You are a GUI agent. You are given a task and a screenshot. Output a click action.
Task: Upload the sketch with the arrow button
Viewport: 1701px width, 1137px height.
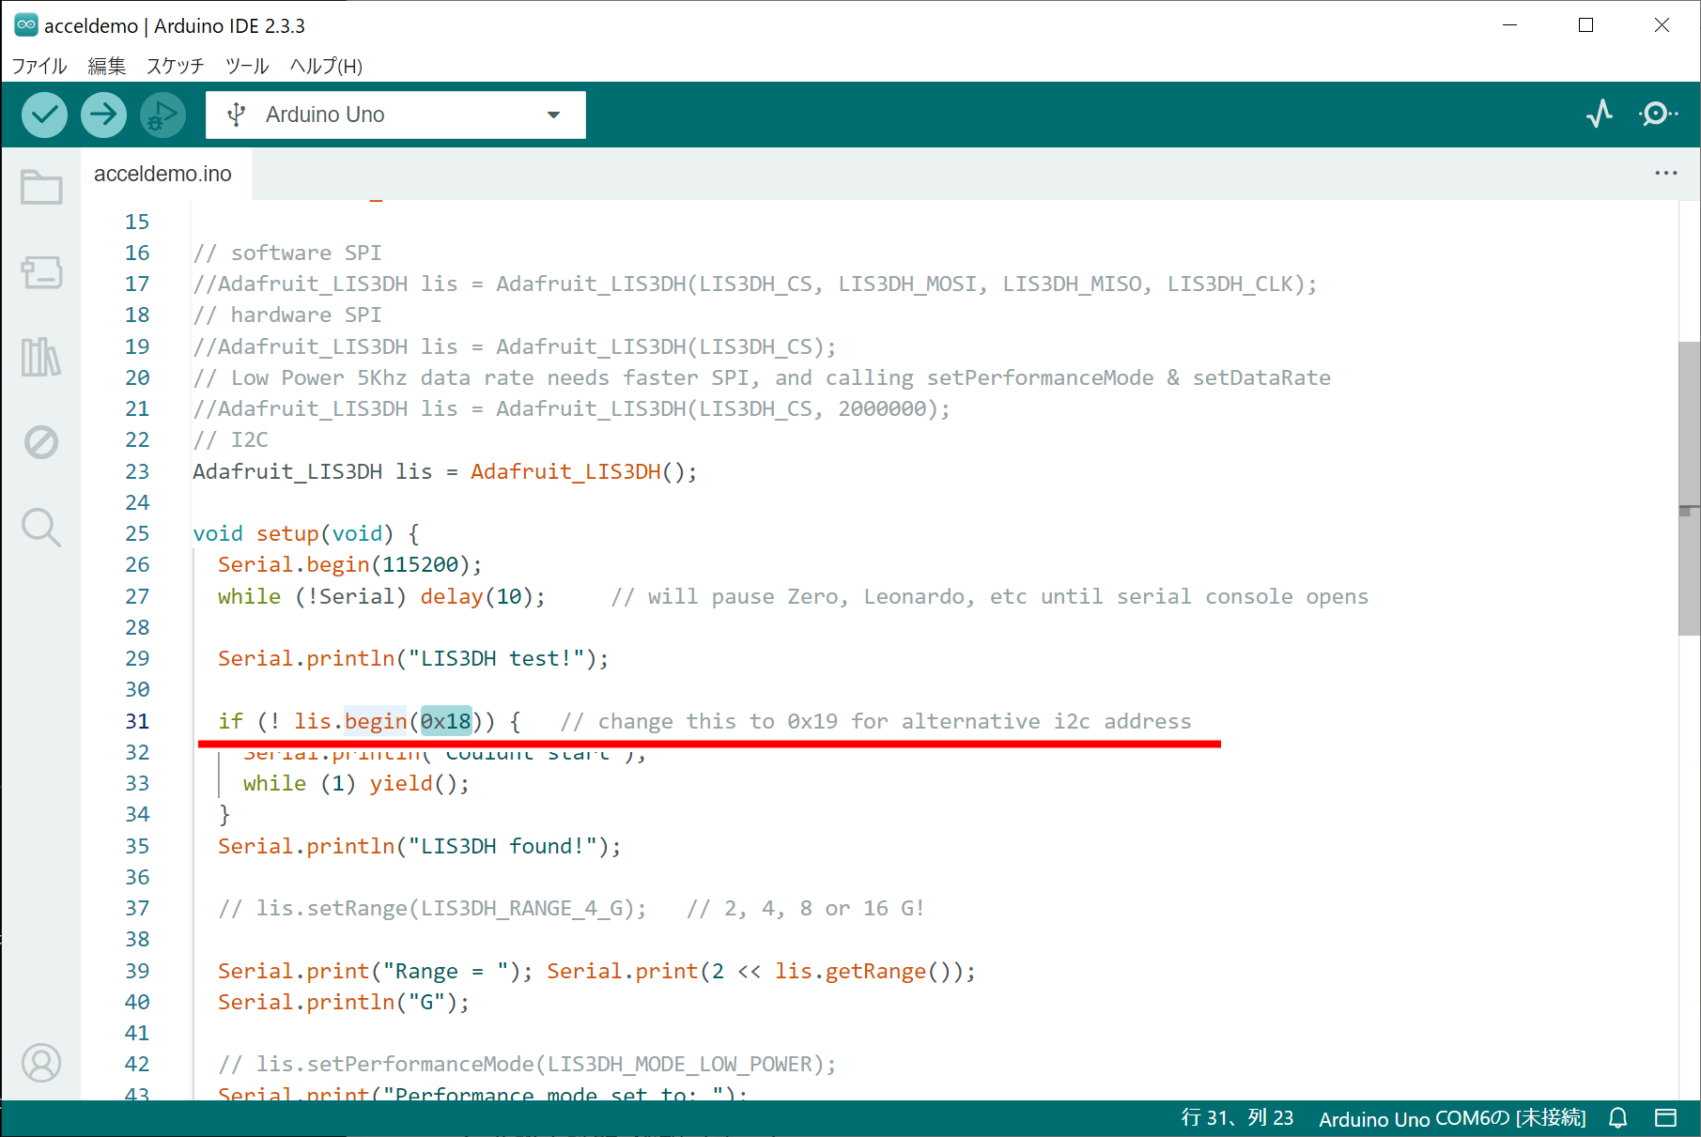tap(103, 115)
